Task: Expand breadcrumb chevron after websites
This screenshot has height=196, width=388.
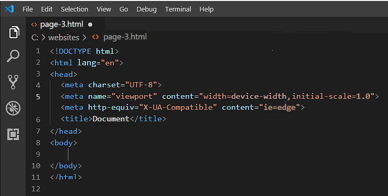Action: coord(84,38)
